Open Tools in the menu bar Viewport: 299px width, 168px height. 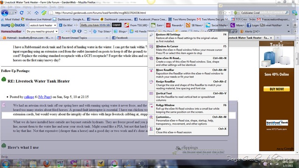53,7
